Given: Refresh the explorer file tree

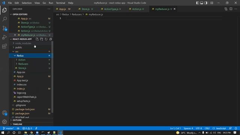Looking at the screenshot, I should click(x=46, y=39).
